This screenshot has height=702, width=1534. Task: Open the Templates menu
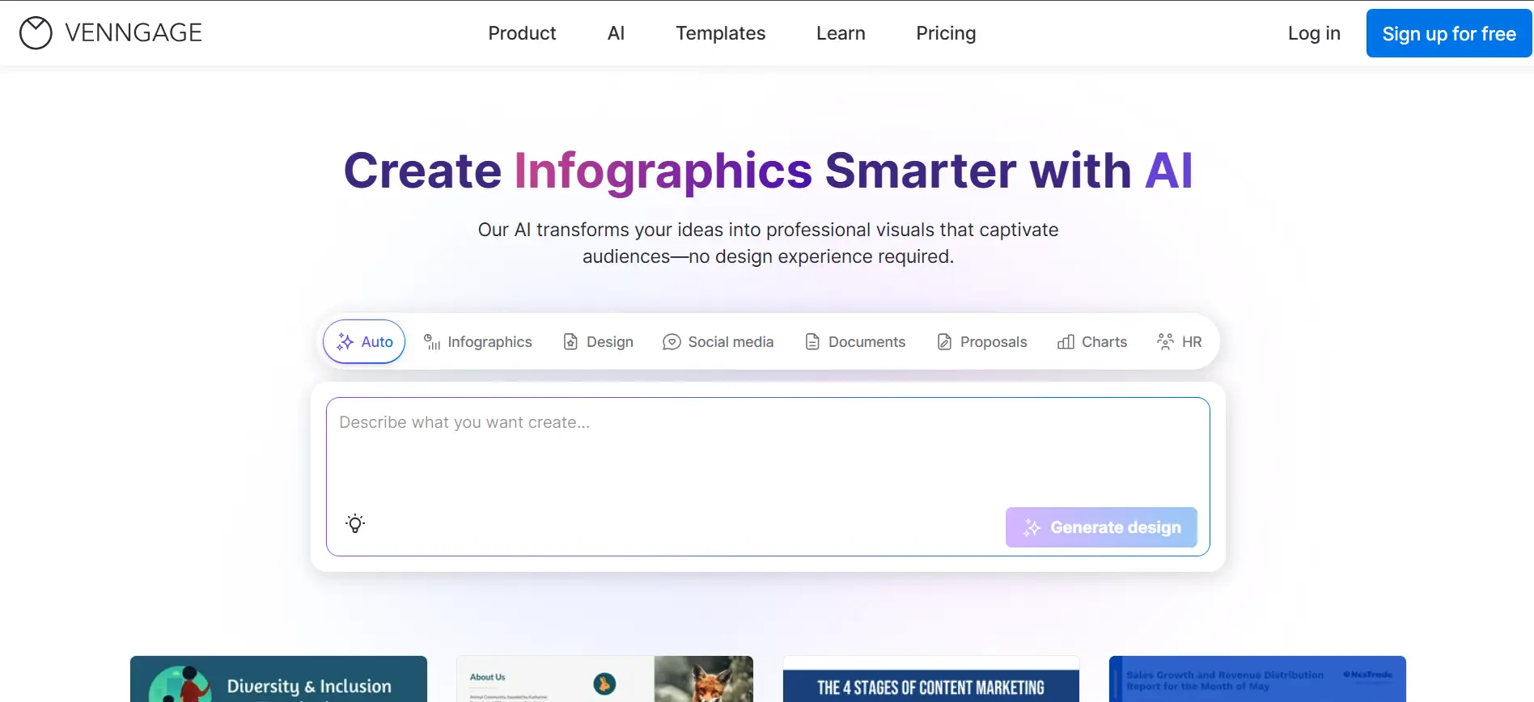720,33
